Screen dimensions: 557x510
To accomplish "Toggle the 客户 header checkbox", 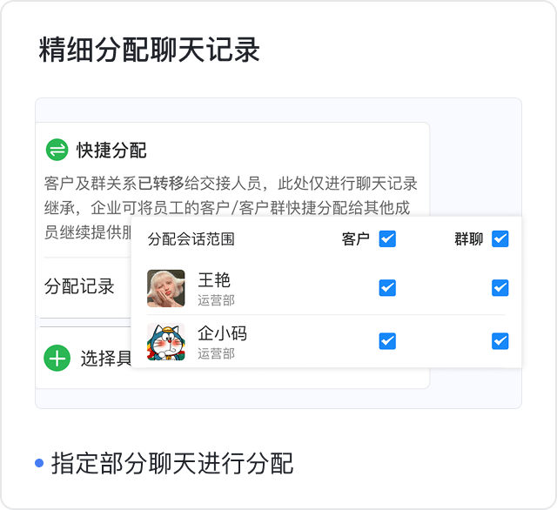I will coord(387,238).
